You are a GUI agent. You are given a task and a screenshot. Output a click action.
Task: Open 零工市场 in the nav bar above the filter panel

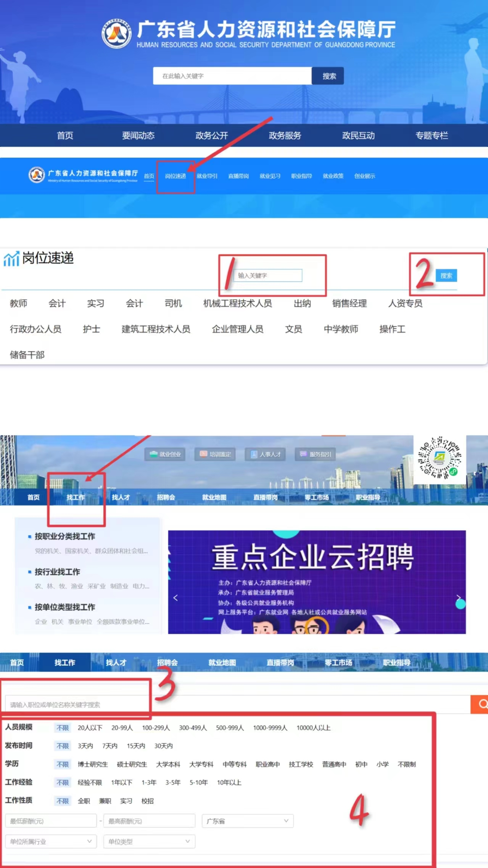[338, 662]
